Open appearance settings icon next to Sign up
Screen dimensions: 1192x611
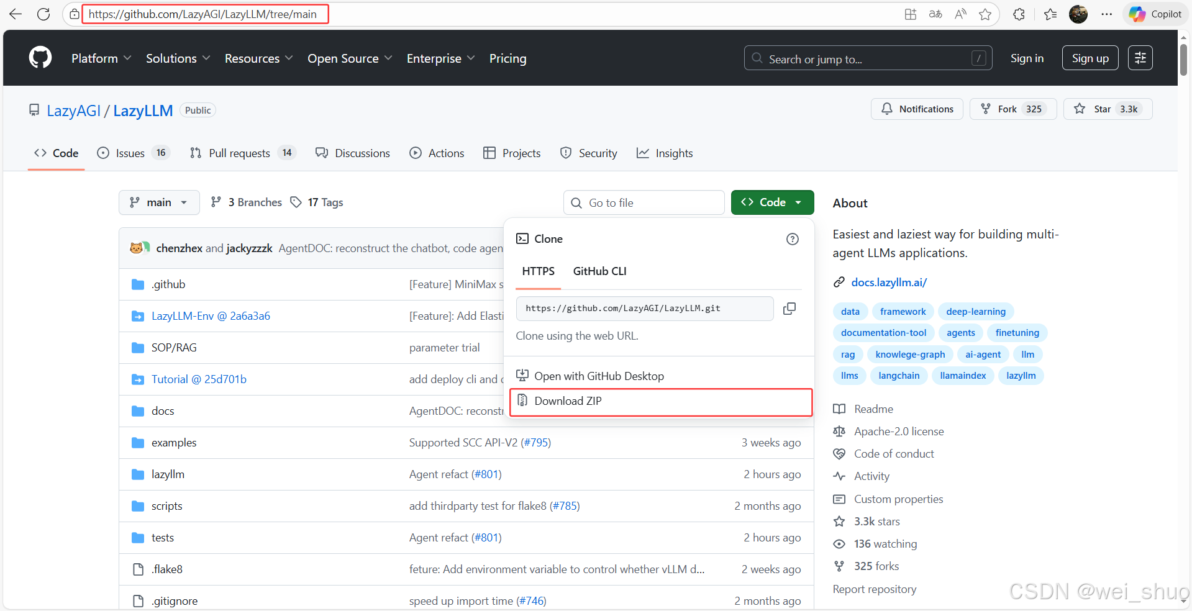pyautogui.click(x=1140, y=58)
